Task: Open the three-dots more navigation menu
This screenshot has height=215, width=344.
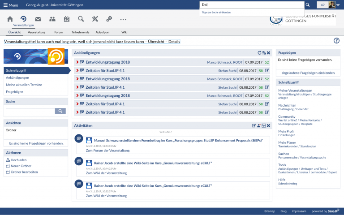Action: pos(123,19)
